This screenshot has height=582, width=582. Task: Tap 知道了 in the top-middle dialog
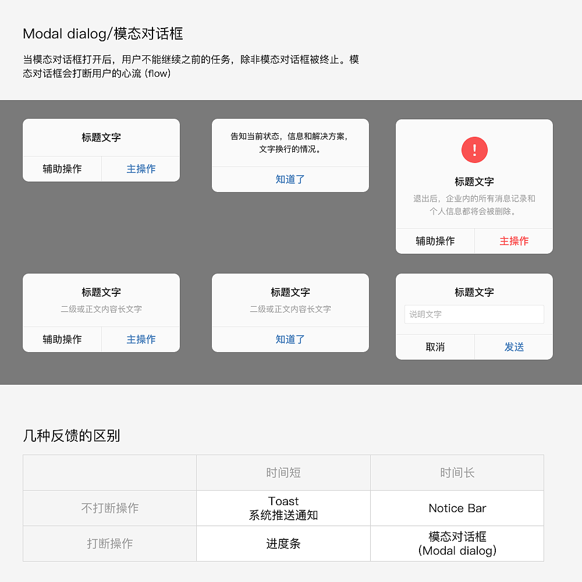point(290,179)
